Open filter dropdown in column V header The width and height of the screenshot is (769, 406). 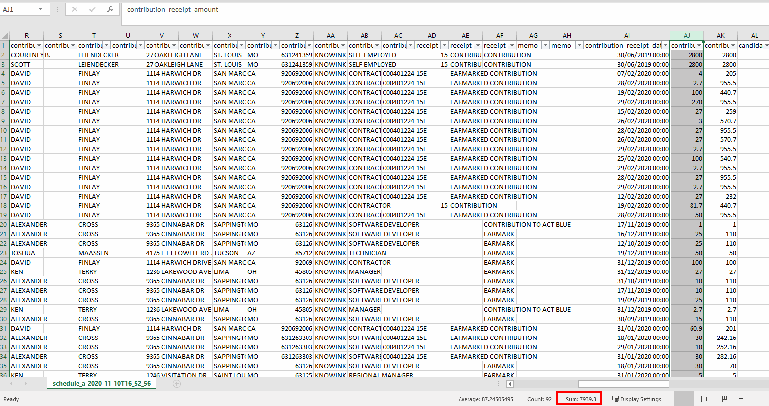coord(174,45)
